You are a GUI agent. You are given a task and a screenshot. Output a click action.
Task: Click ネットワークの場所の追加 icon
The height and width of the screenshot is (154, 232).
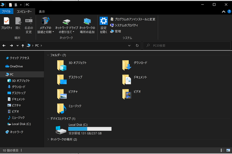click(x=87, y=21)
